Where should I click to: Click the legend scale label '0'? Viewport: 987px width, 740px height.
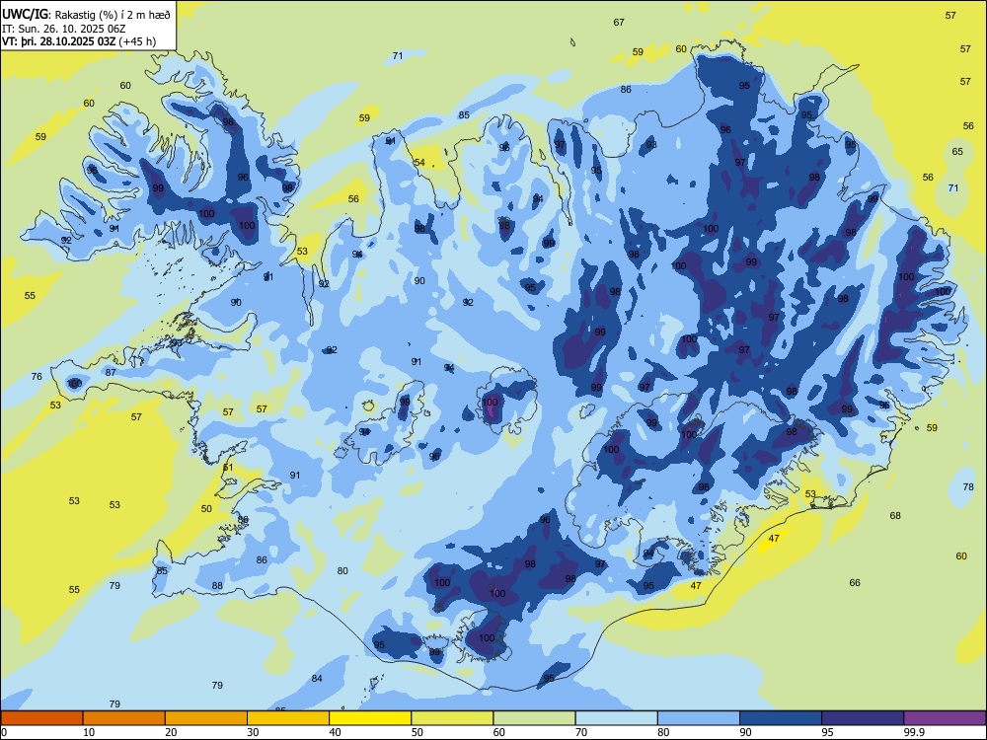click(4, 732)
